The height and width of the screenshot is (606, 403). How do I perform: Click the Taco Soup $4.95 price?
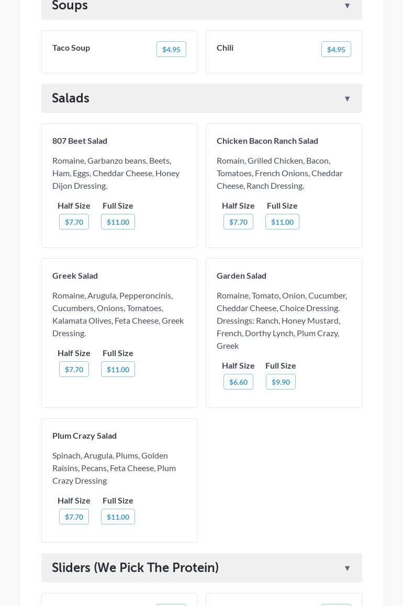coord(171,49)
